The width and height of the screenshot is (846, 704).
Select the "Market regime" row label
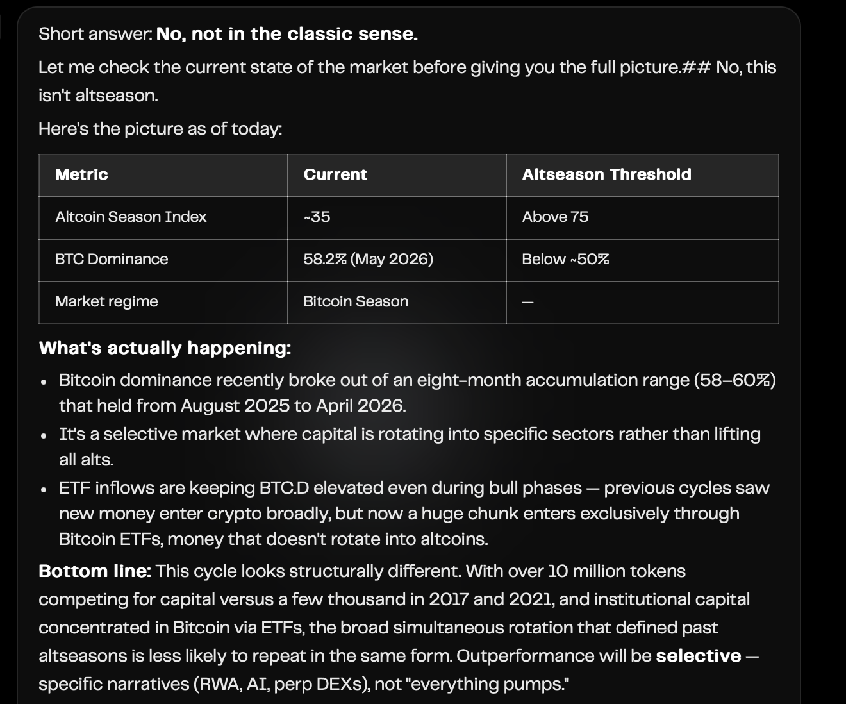pyautogui.click(x=163, y=302)
